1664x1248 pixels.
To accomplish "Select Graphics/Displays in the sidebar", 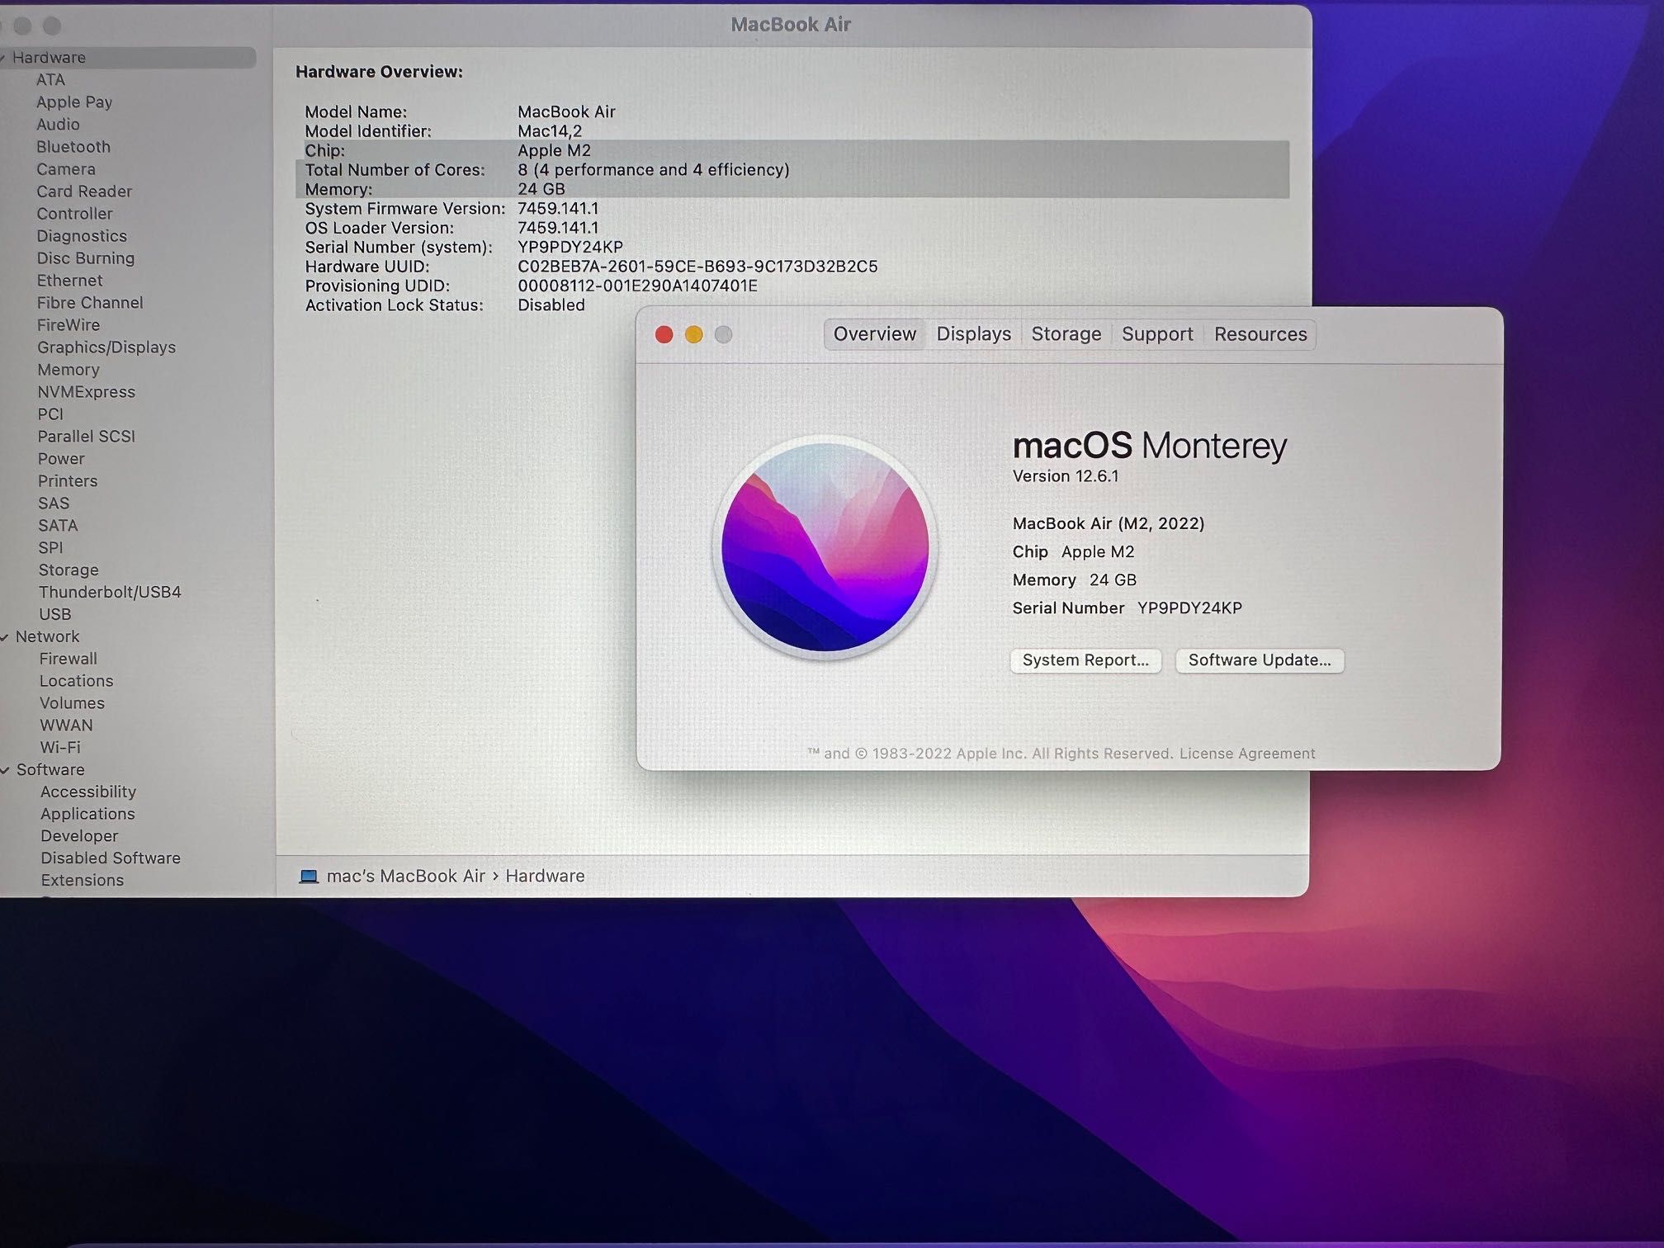I will click(x=106, y=347).
